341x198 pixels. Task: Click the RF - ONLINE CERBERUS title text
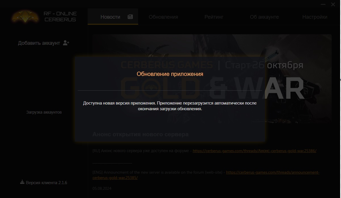click(x=60, y=17)
